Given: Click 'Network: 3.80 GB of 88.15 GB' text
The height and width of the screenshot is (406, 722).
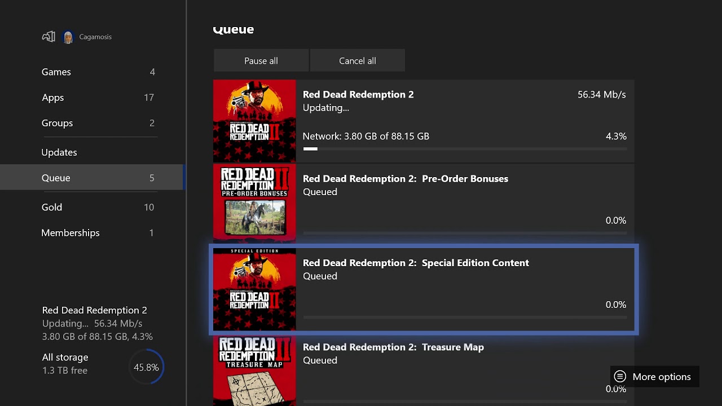Looking at the screenshot, I should point(366,136).
